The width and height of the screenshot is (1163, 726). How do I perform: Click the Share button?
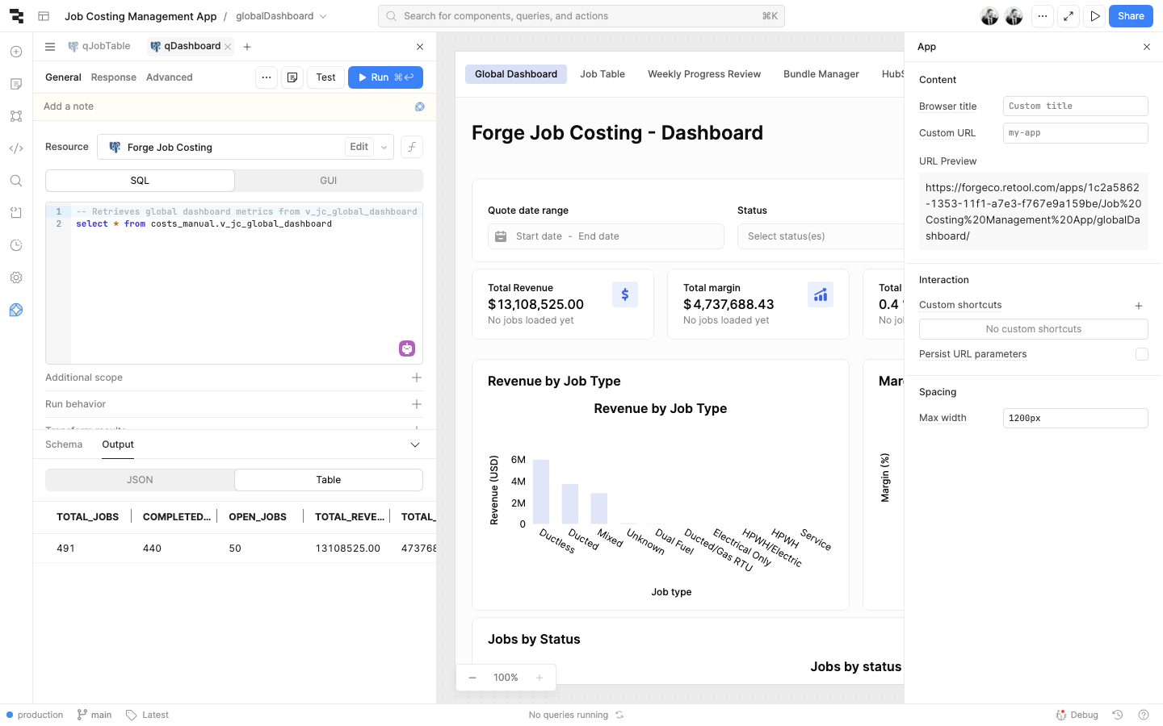[x=1131, y=16]
